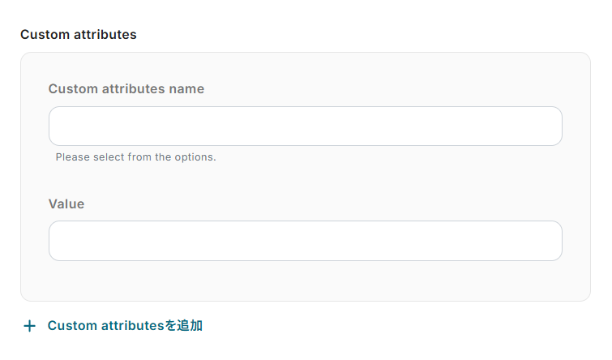Click the empty box under Value
Viewport: 612px width, 360px height.
[305, 241]
